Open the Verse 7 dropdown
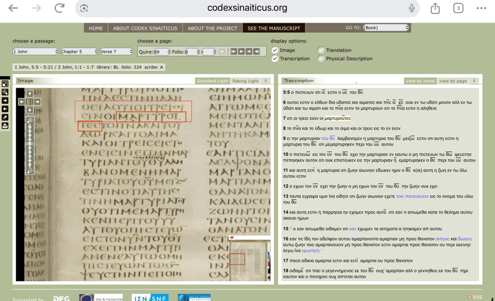The width and height of the screenshot is (495, 301). [116, 52]
